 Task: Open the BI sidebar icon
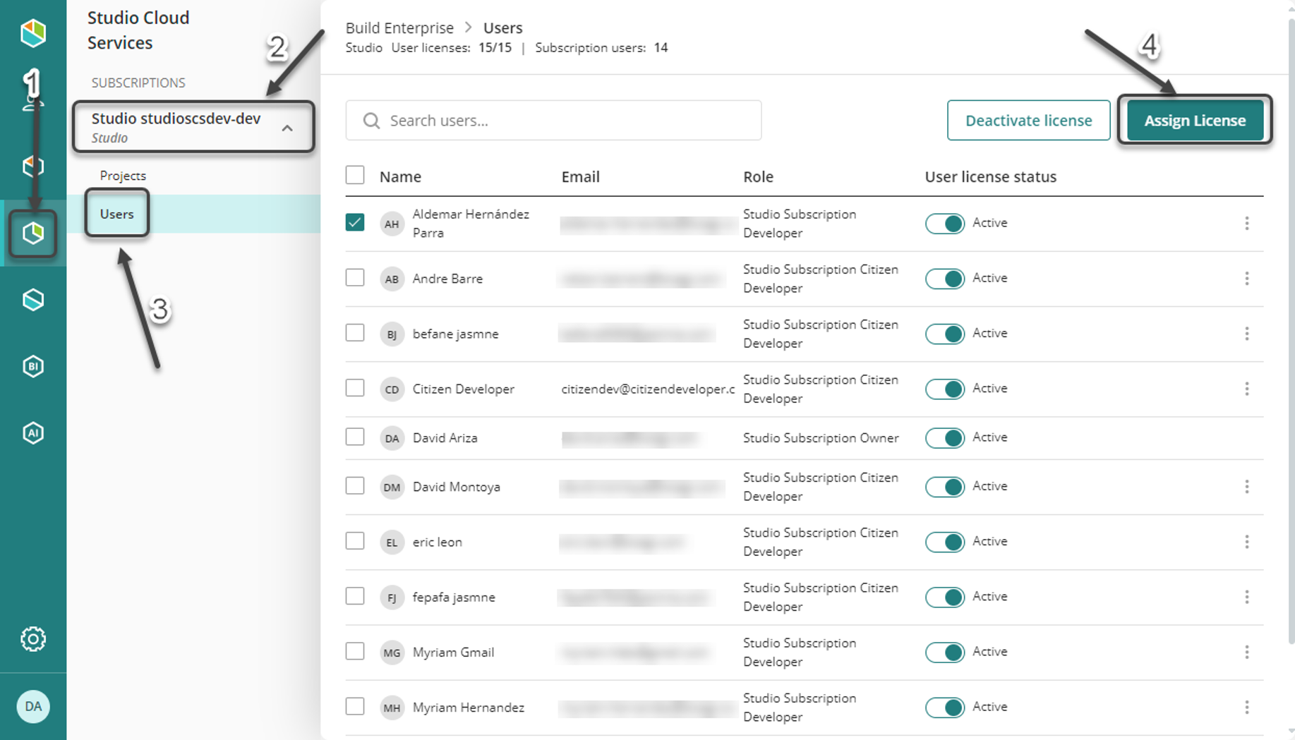click(33, 366)
